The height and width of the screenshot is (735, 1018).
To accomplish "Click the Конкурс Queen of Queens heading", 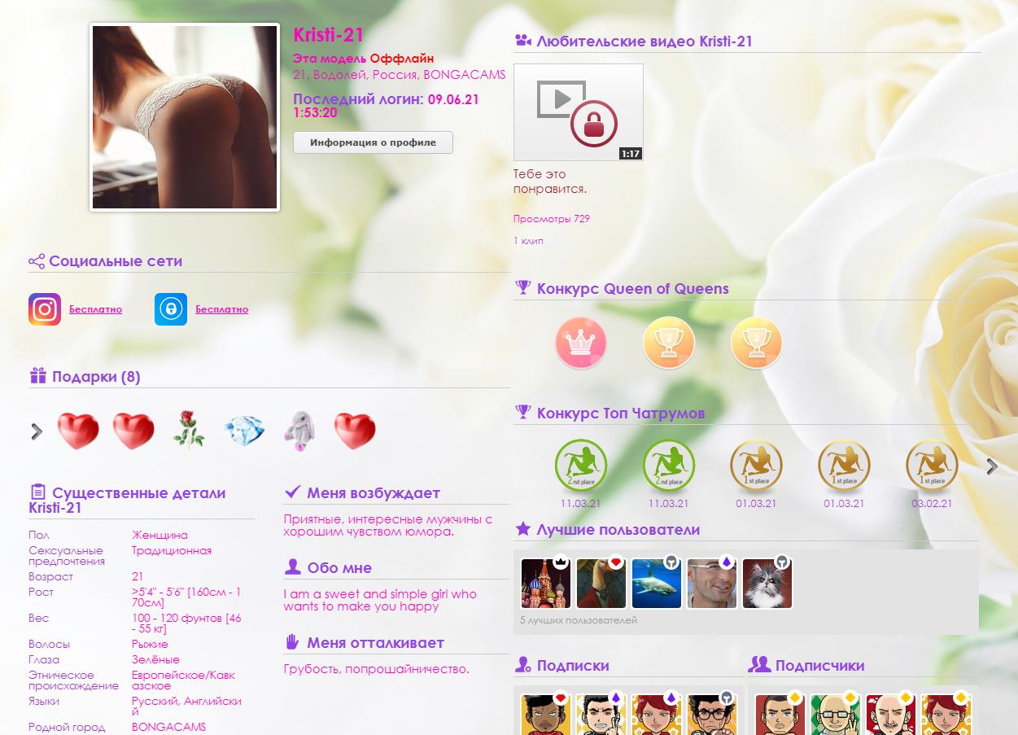I will pos(633,288).
